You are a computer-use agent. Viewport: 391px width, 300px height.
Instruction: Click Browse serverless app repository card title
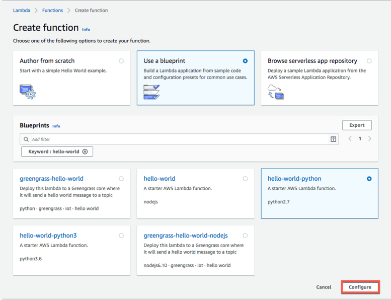312,61
